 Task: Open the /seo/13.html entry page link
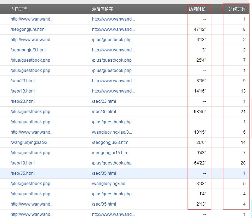23,91
